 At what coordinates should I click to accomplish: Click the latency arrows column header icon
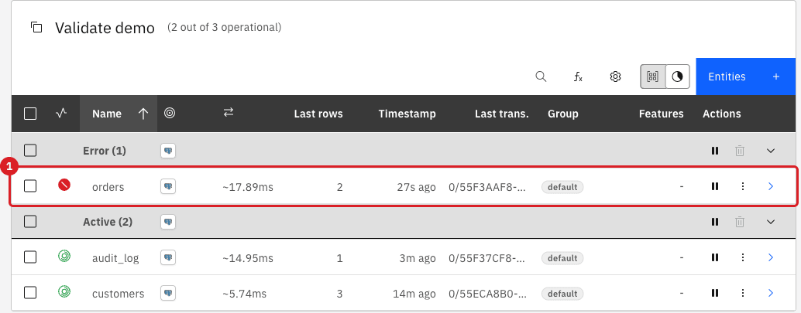229,113
